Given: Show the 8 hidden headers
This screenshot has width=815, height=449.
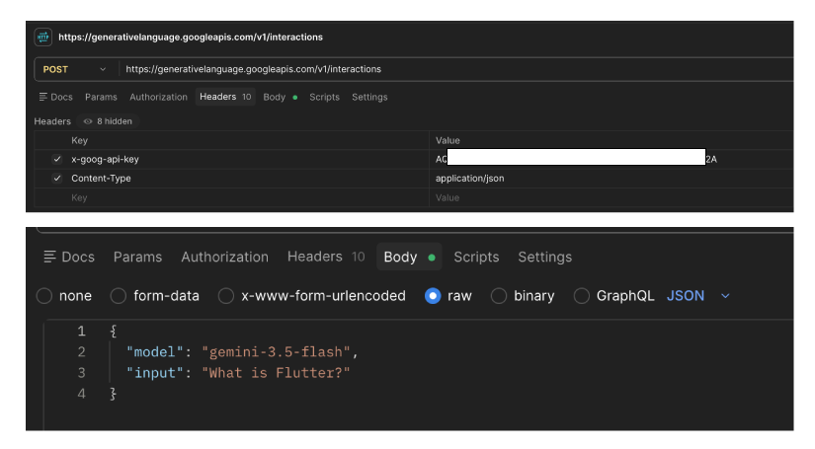Looking at the screenshot, I should (x=108, y=121).
